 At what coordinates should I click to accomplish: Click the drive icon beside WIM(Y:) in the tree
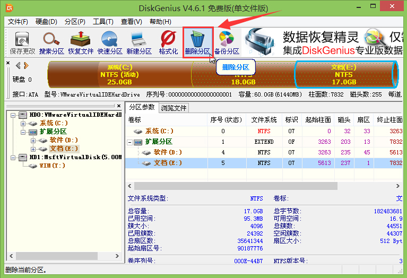pyautogui.click(x=33, y=166)
